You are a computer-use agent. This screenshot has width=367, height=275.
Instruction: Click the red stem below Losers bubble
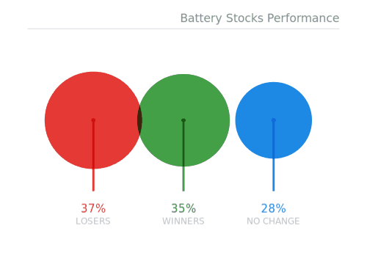(x=93, y=180)
